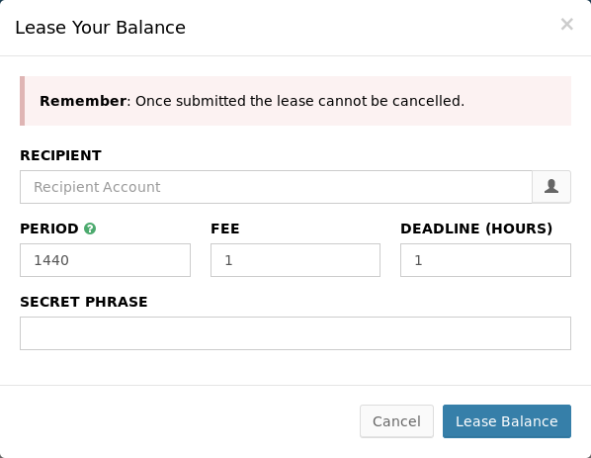The width and height of the screenshot is (591, 458).
Task: Click the red stripe on the warning box
Action: tap(23, 101)
